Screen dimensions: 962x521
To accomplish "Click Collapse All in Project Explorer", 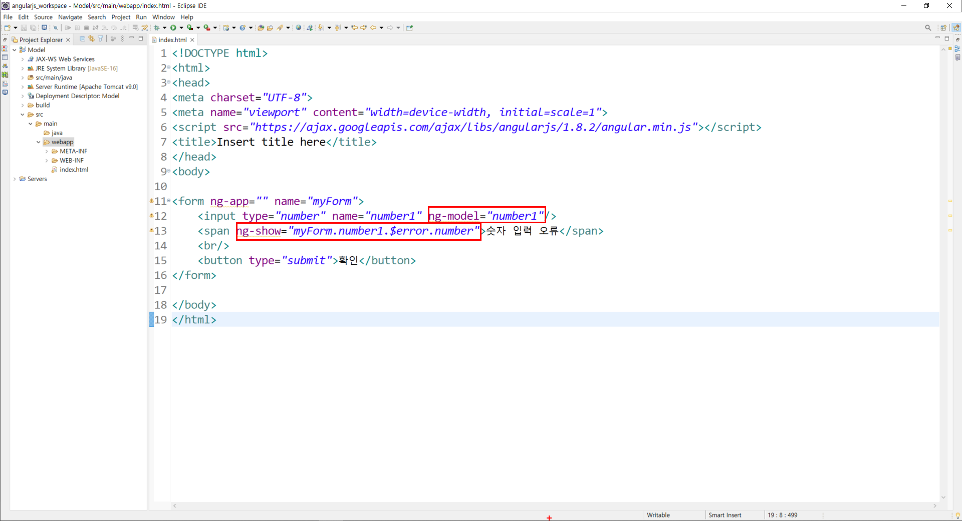I will pos(82,39).
